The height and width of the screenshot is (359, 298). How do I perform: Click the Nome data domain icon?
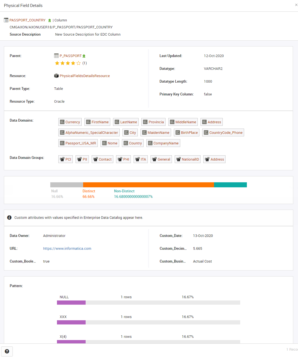coord(104,143)
